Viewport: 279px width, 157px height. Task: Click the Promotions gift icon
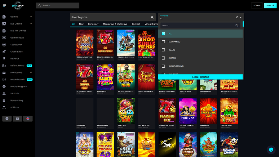click(4, 72)
